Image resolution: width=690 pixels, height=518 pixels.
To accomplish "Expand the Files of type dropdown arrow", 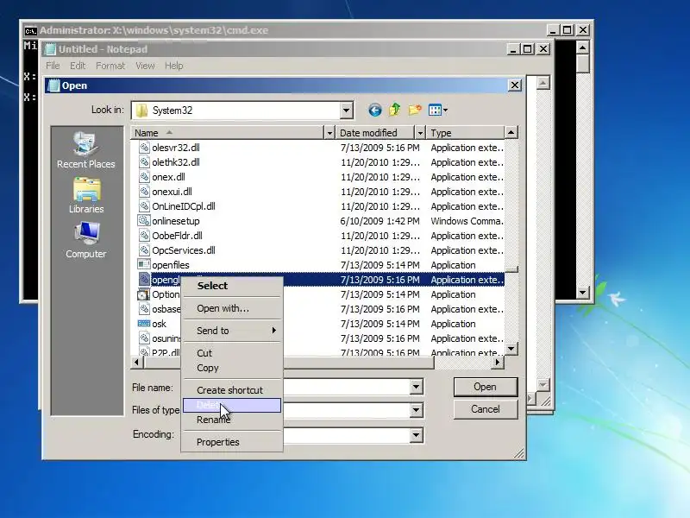I will (416, 411).
